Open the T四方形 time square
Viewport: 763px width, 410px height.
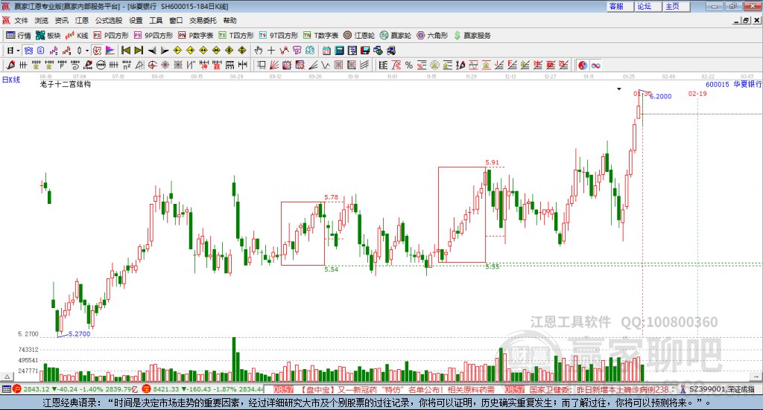click(236, 36)
